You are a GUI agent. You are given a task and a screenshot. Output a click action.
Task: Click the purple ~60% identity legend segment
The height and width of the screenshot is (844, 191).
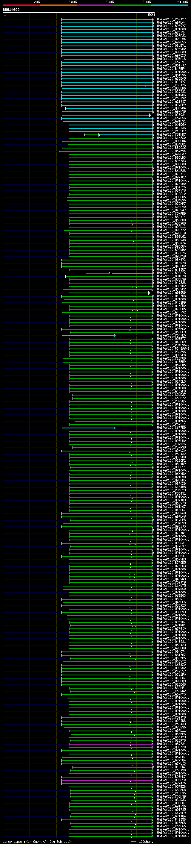[x=95, y=5]
